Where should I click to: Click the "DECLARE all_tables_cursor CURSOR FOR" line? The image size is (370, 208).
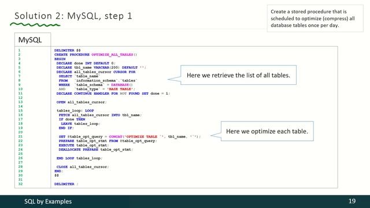[x=96, y=72]
